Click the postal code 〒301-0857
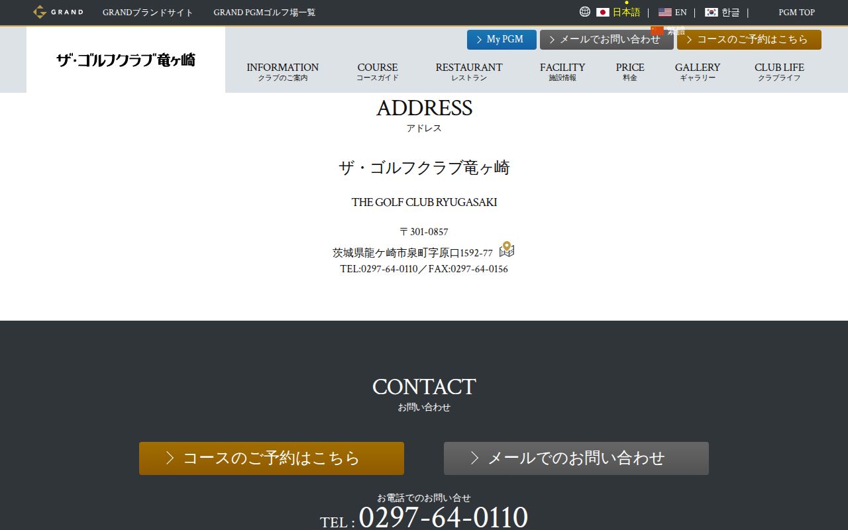848x530 pixels. 424,232
